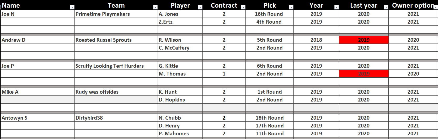Open the Year column filter arrow
The width and height of the screenshot is (439, 139).
[336, 7]
